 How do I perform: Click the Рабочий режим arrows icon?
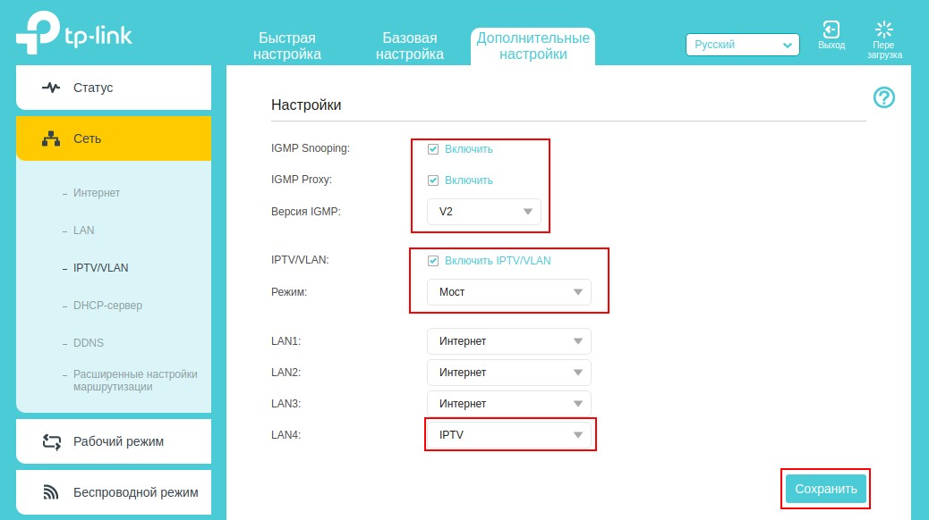pyautogui.click(x=52, y=441)
